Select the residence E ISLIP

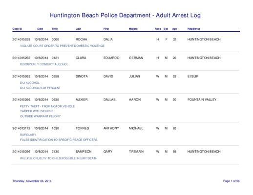click(193, 77)
